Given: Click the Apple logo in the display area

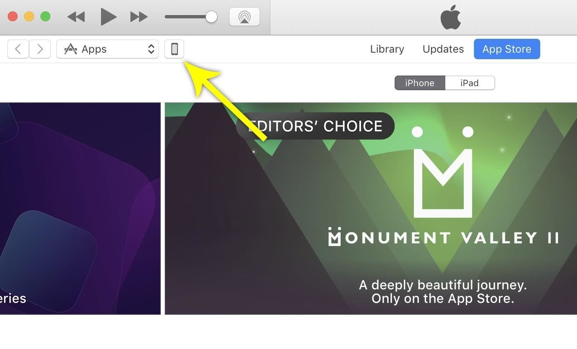Looking at the screenshot, I should pyautogui.click(x=451, y=18).
